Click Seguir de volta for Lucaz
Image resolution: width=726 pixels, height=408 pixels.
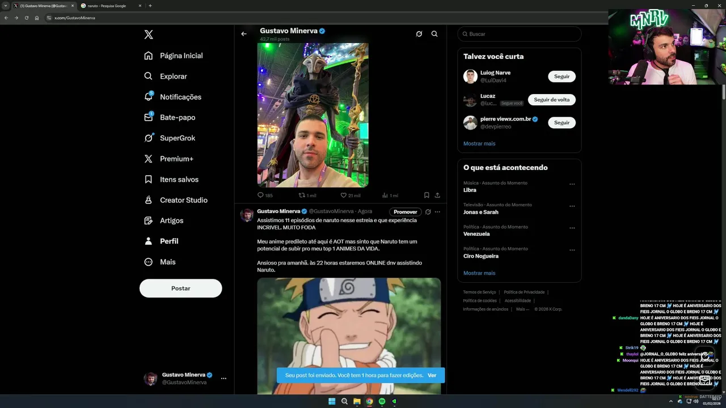click(x=552, y=100)
